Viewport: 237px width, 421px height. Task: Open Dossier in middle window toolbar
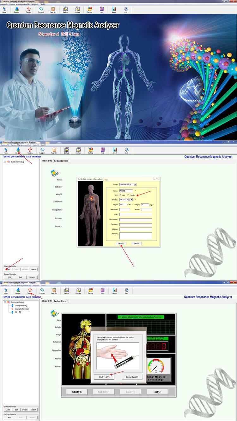18,150
